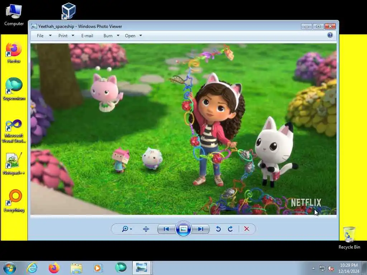This screenshot has width=367, height=275.
Task: Open the Windows Start menu
Action: 10,268
